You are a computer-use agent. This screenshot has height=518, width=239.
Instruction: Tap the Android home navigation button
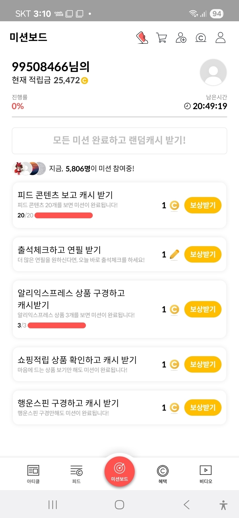point(119,505)
